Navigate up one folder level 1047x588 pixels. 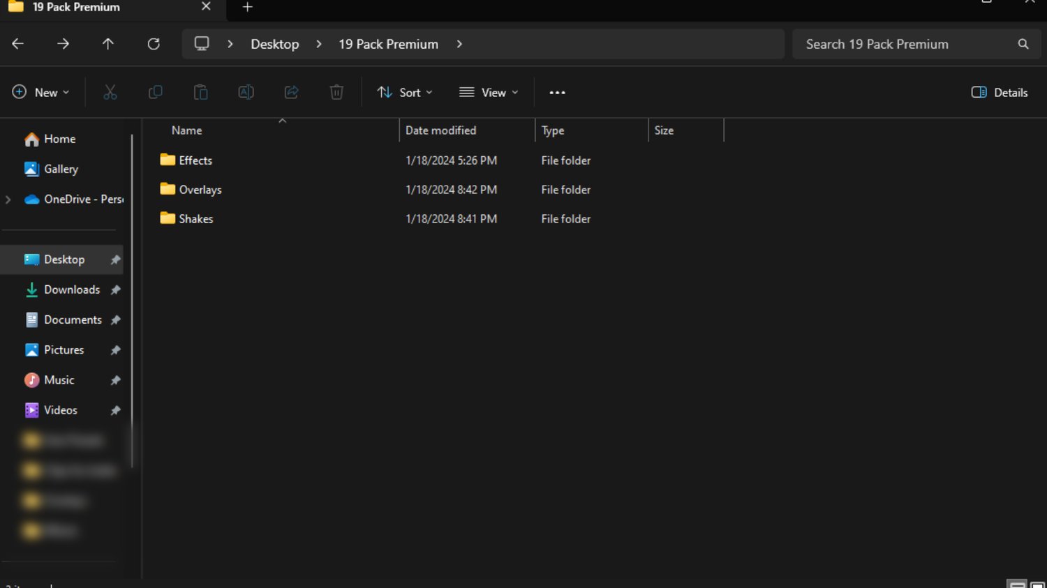tap(108, 44)
